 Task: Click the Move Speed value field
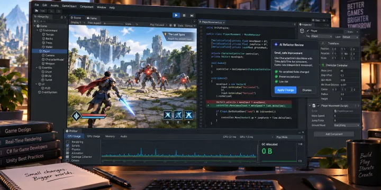pyautogui.click(x=347, y=116)
